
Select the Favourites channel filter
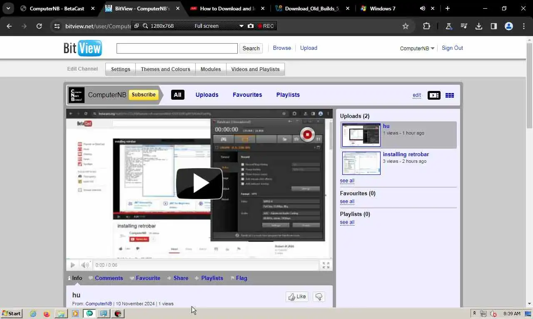tap(247, 95)
